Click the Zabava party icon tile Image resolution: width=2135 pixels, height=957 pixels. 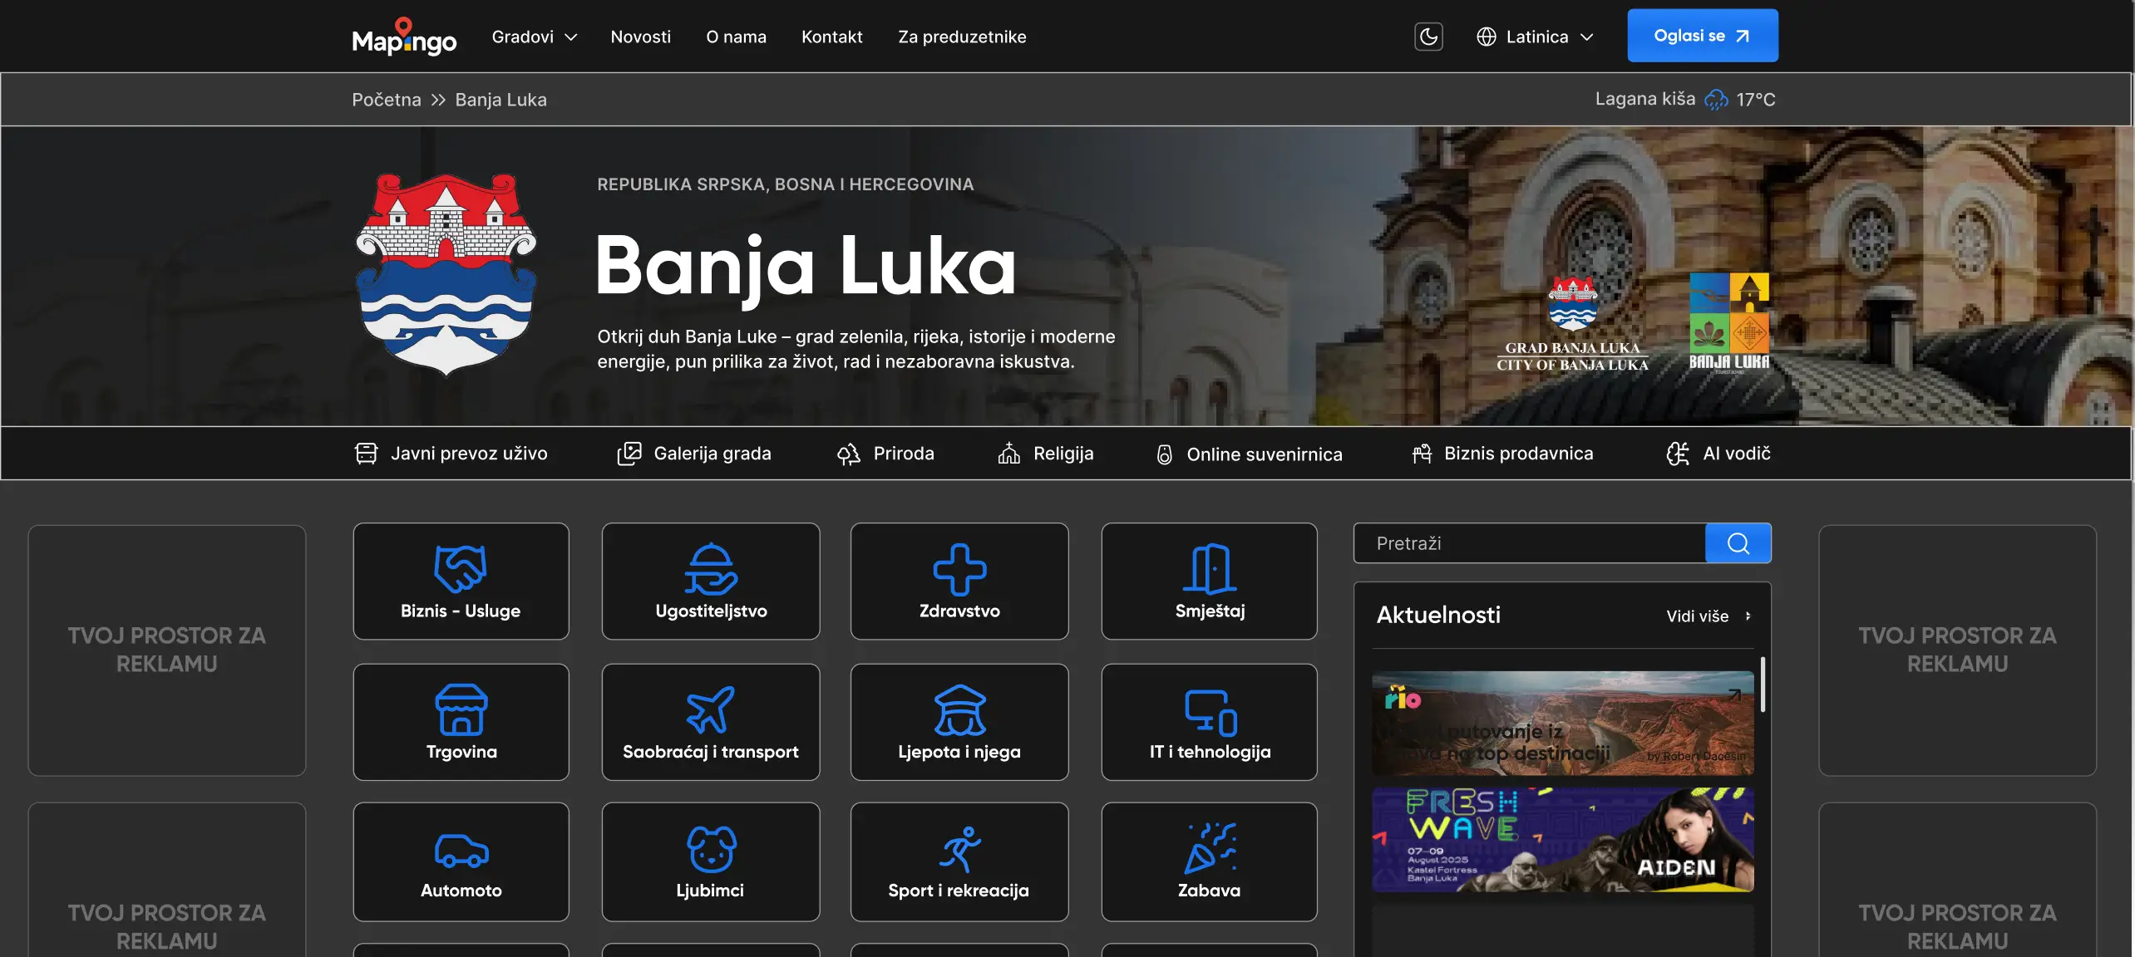coord(1209,861)
